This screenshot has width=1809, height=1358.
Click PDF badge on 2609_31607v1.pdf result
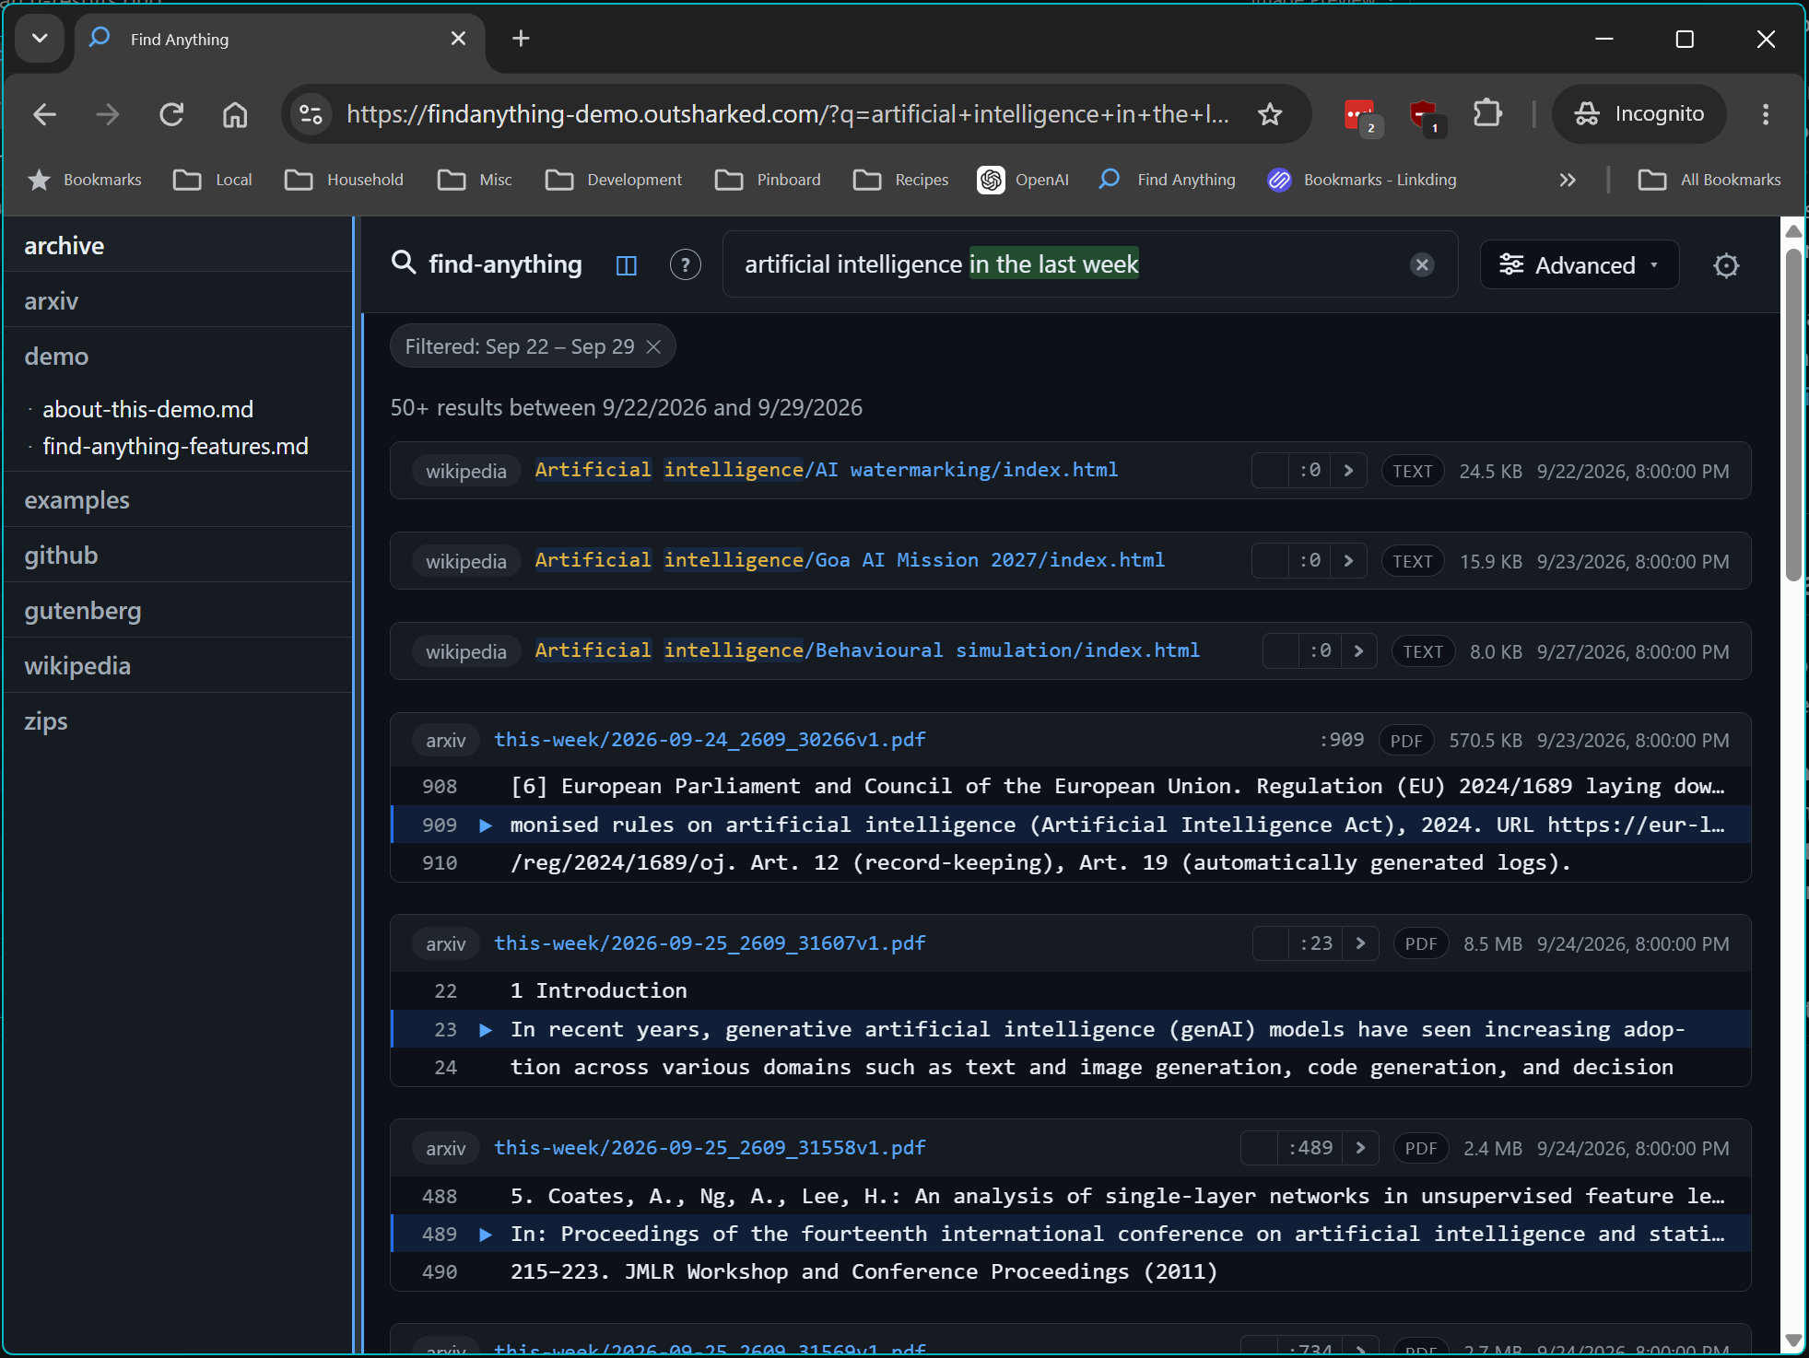1421,943
